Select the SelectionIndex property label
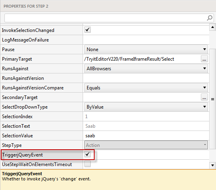The height and width of the screenshot is (190, 216). pyautogui.click(x=17, y=117)
